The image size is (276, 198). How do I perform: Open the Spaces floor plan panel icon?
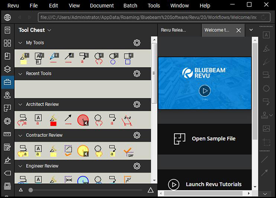tap(7, 108)
